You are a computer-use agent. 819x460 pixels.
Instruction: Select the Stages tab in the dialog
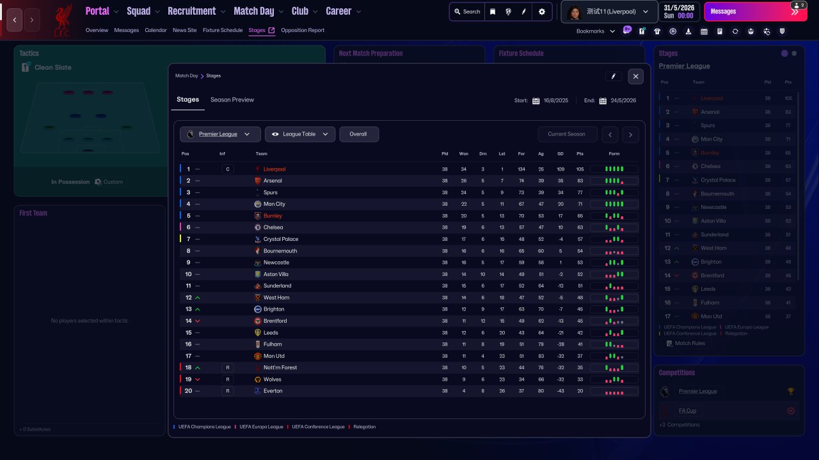click(x=188, y=100)
